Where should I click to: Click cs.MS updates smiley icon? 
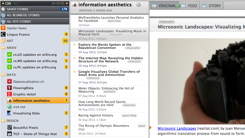click(x=9, y=61)
